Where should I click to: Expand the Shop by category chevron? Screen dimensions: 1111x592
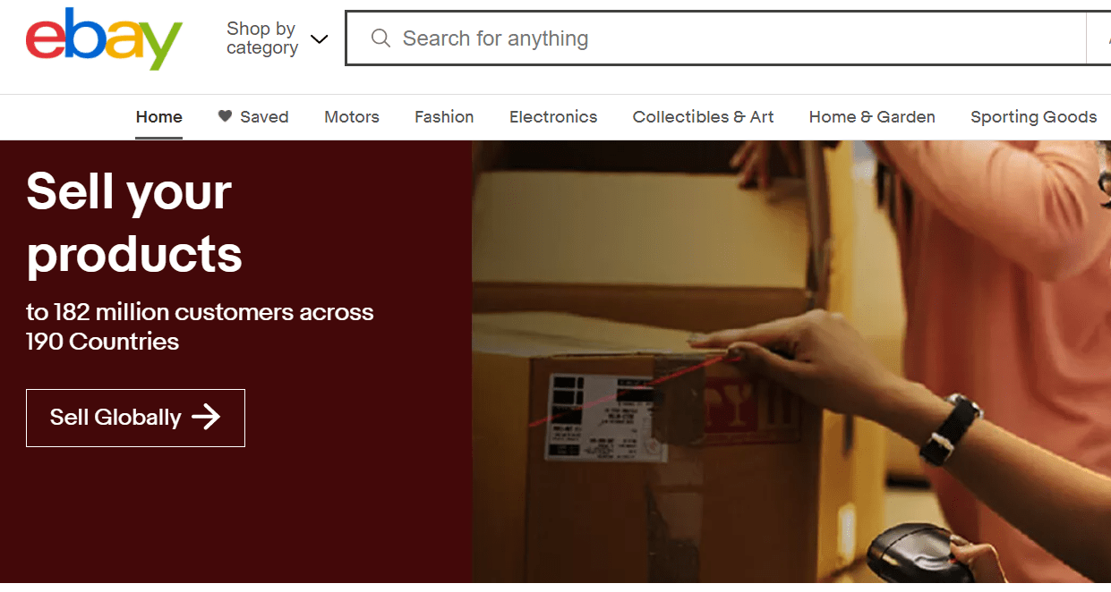pyautogui.click(x=319, y=39)
